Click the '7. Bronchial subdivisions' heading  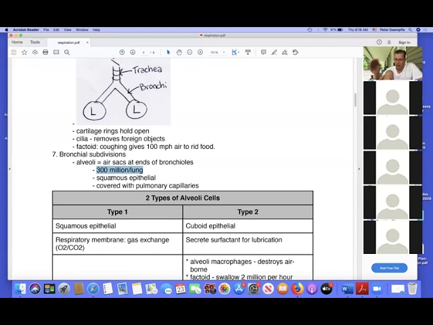[89, 154]
